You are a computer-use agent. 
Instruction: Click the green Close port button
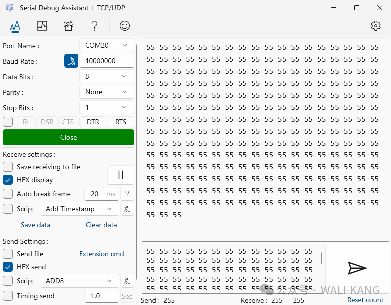pyautogui.click(x=69, y=137)
